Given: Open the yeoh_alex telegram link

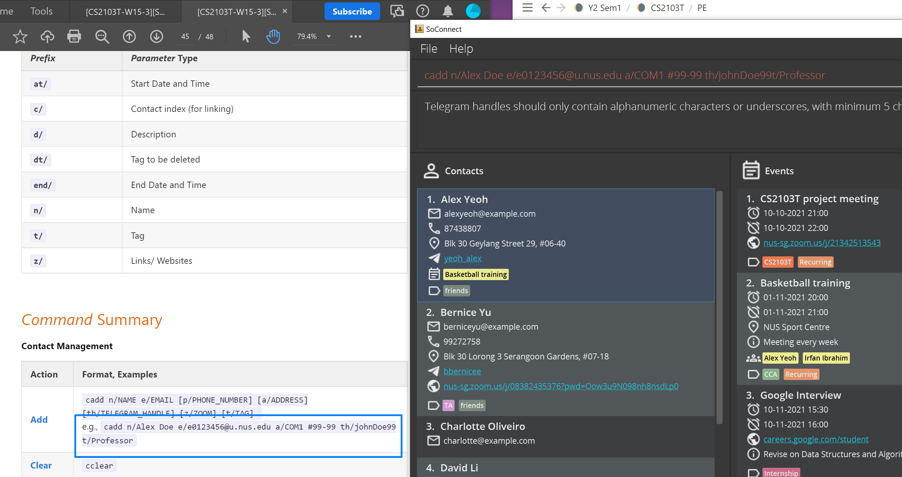Looking at the screenshot, I should 462,259.
